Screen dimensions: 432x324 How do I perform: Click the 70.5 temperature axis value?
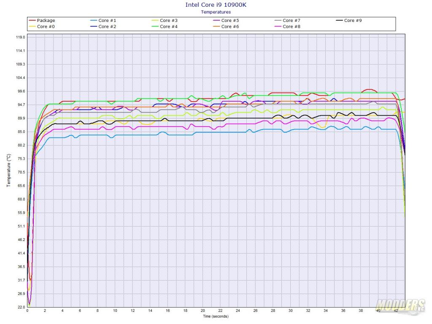coord(21,172)
